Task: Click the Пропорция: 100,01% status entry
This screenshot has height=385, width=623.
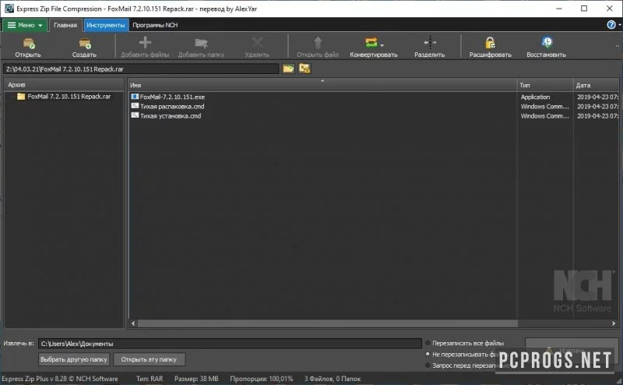Action: (x=262, y=379)
